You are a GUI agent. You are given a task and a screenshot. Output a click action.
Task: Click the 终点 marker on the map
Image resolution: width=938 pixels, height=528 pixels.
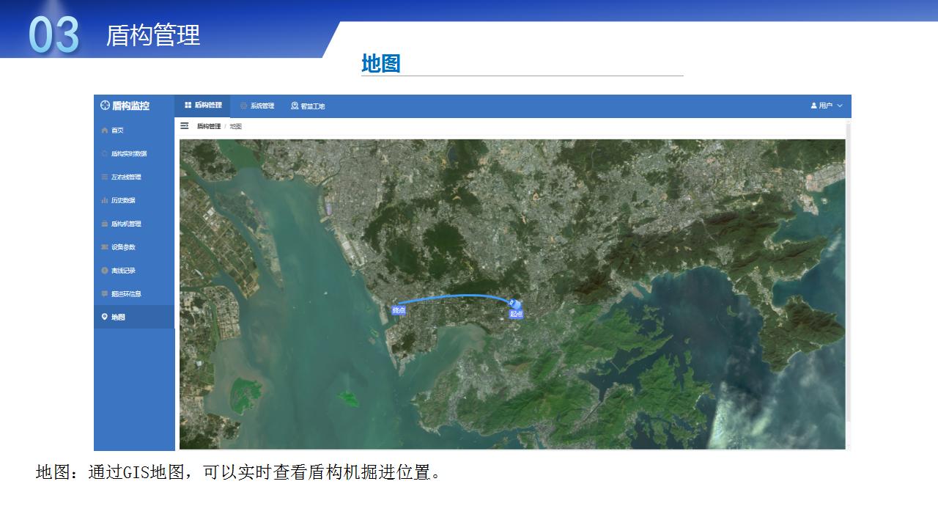tap(399, 310)
